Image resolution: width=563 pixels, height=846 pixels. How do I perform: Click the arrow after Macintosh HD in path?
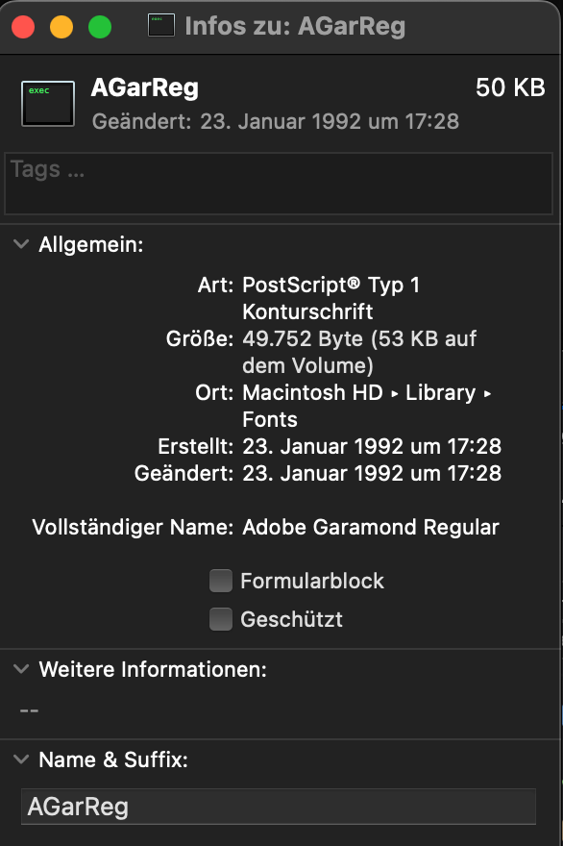coord(394,394)
